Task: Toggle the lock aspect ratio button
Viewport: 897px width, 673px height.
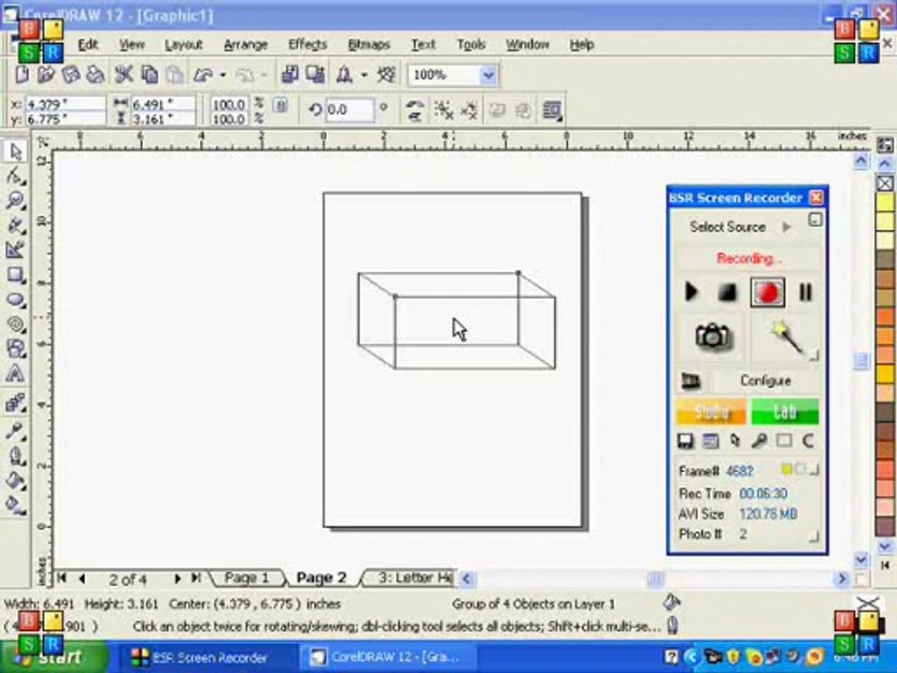Action: pos(279,105)
